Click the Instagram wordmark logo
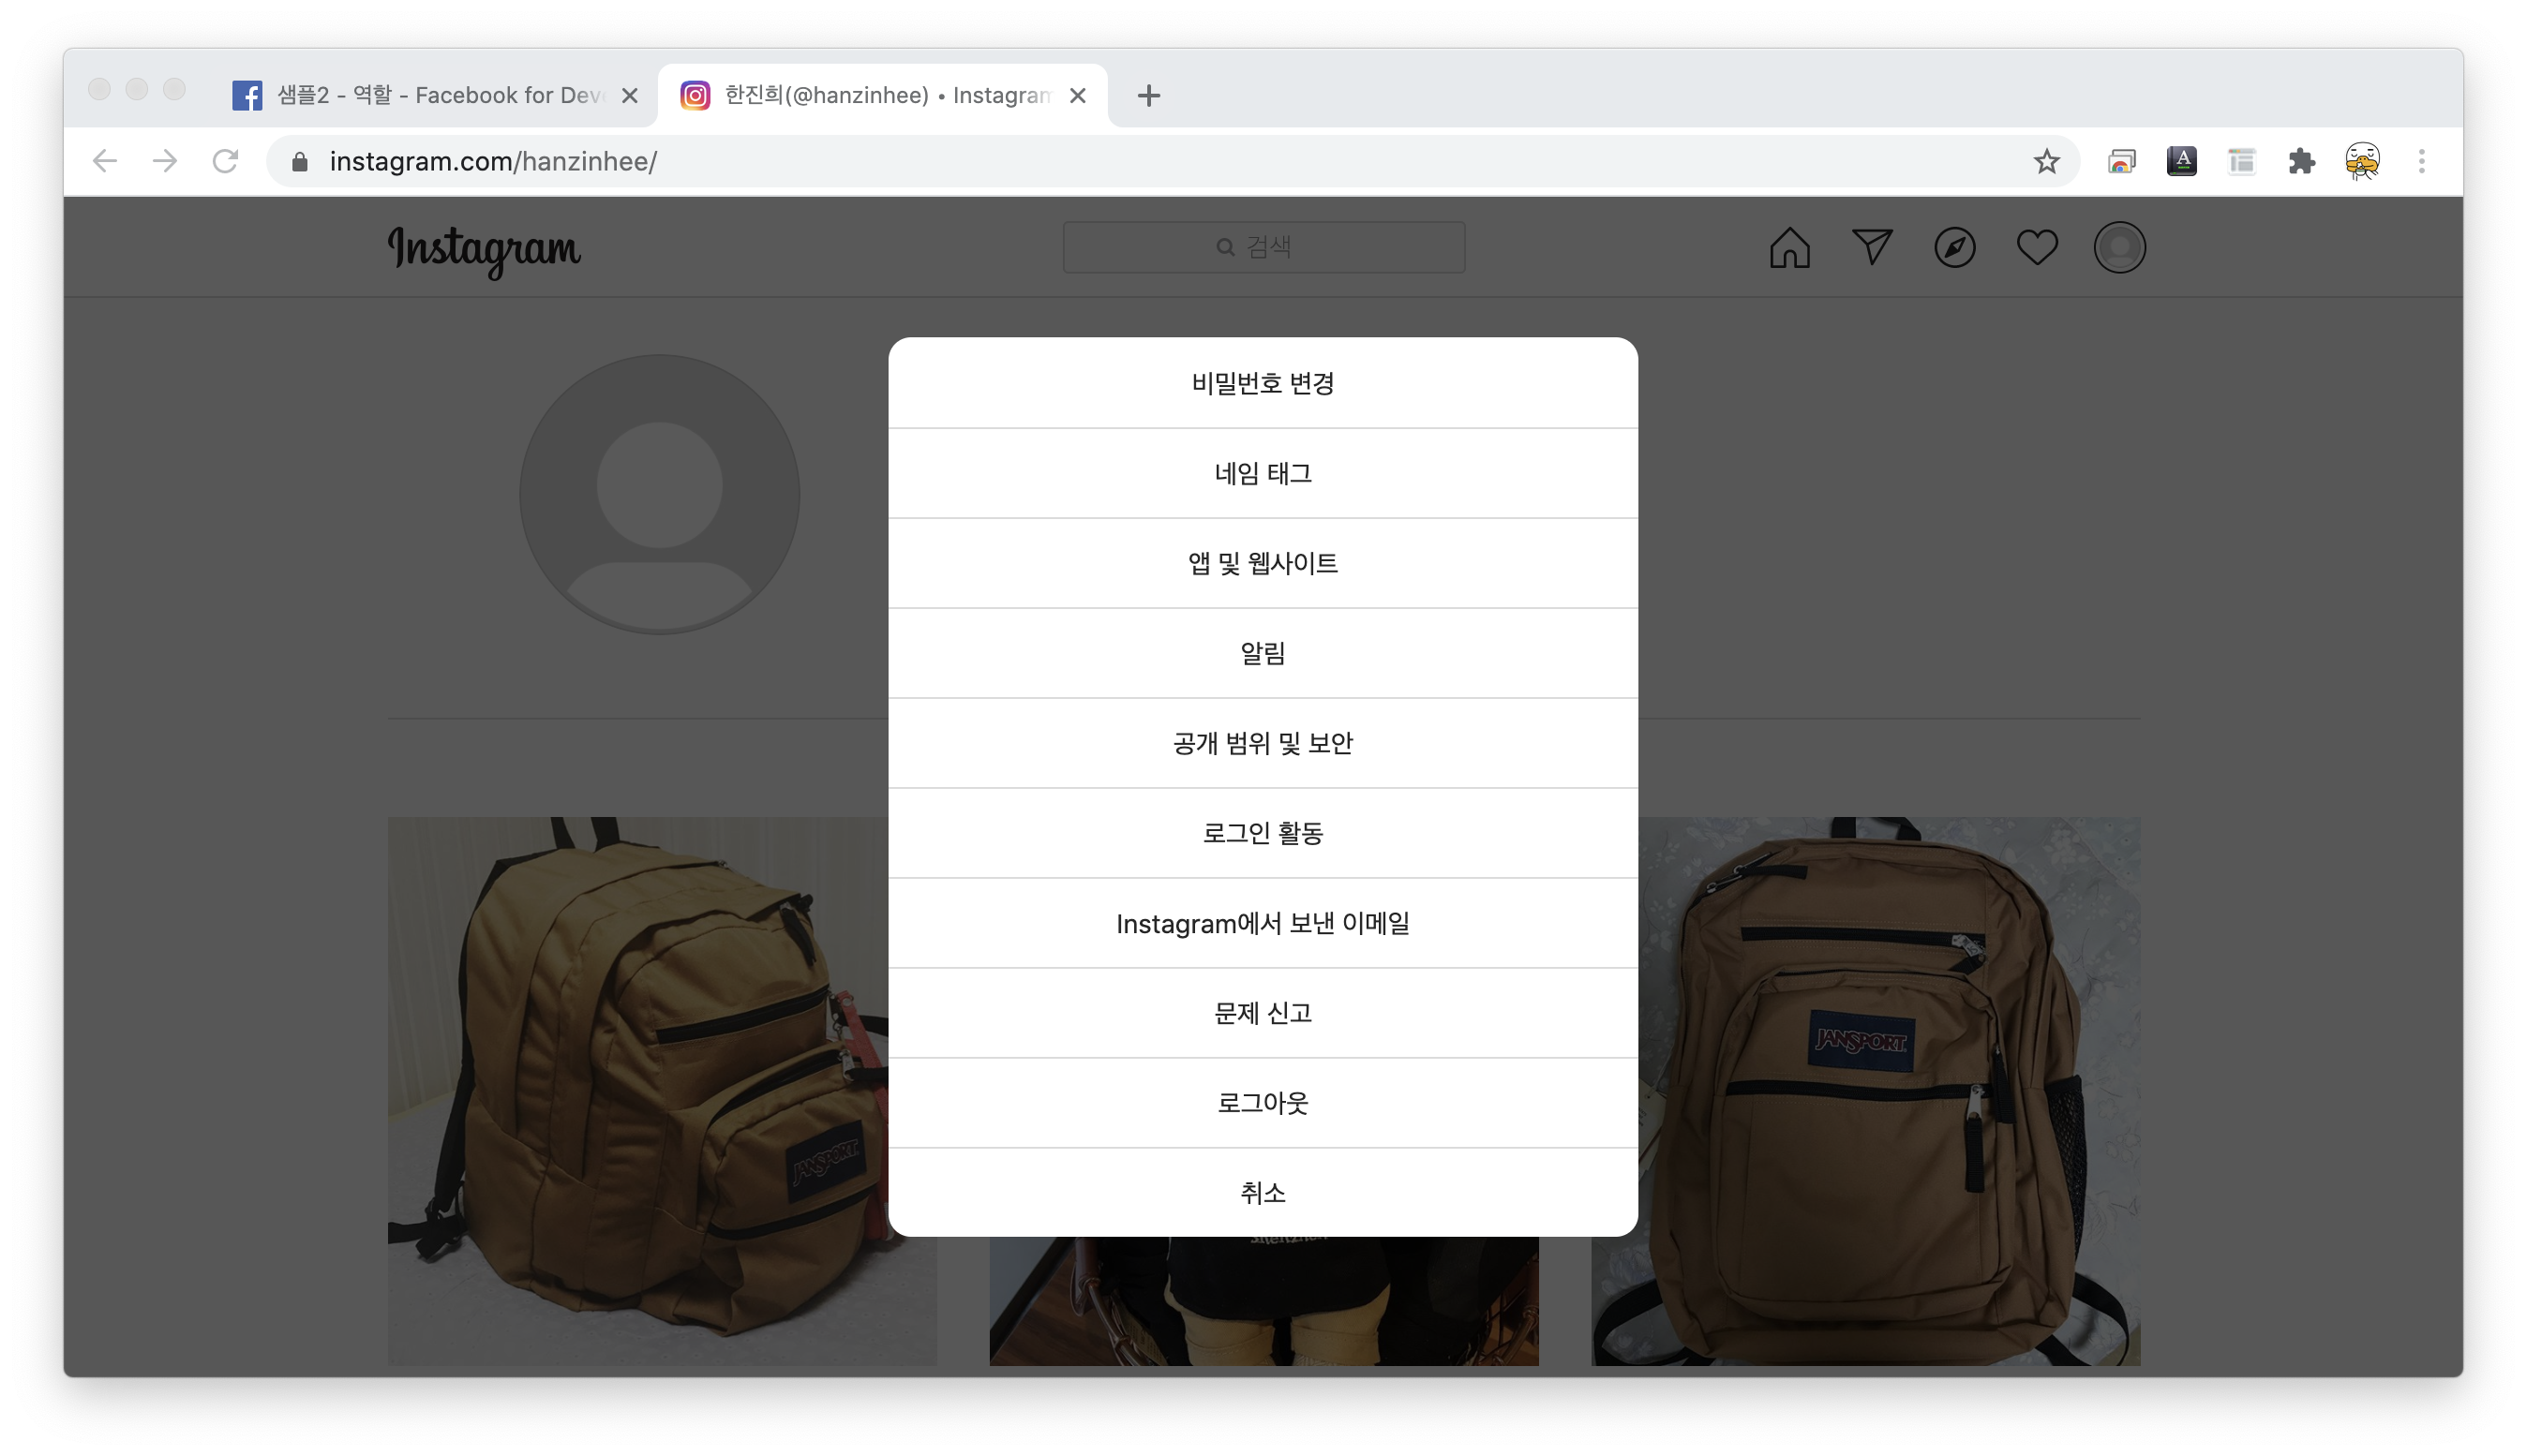Screen dimensions: 2527x1456 click(485, 249)
